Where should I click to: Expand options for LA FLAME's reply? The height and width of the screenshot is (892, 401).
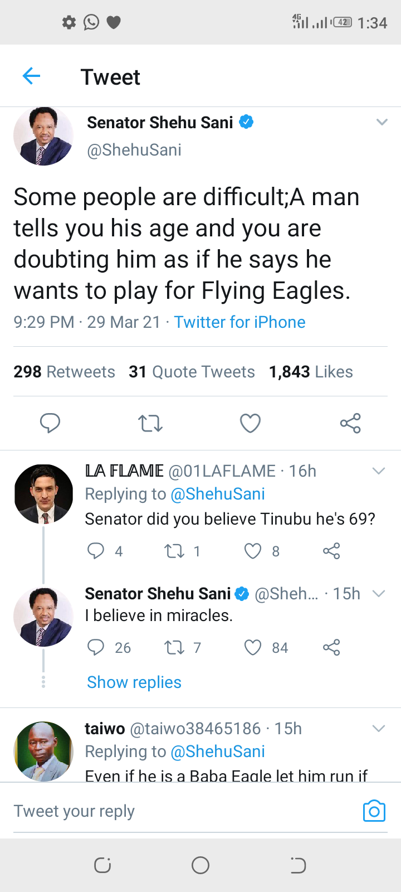click(x=379, y=471)
